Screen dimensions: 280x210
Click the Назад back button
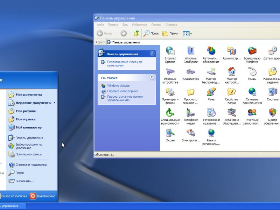[105, 33]
